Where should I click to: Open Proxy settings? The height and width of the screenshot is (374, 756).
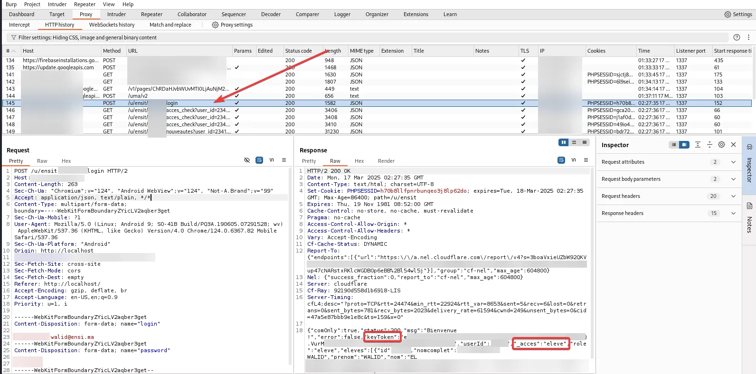pyautogui.click(x=232, y=25)
